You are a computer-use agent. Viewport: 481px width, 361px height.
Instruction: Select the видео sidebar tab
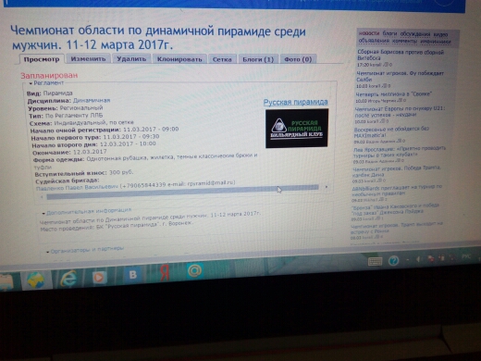point(440,34)
